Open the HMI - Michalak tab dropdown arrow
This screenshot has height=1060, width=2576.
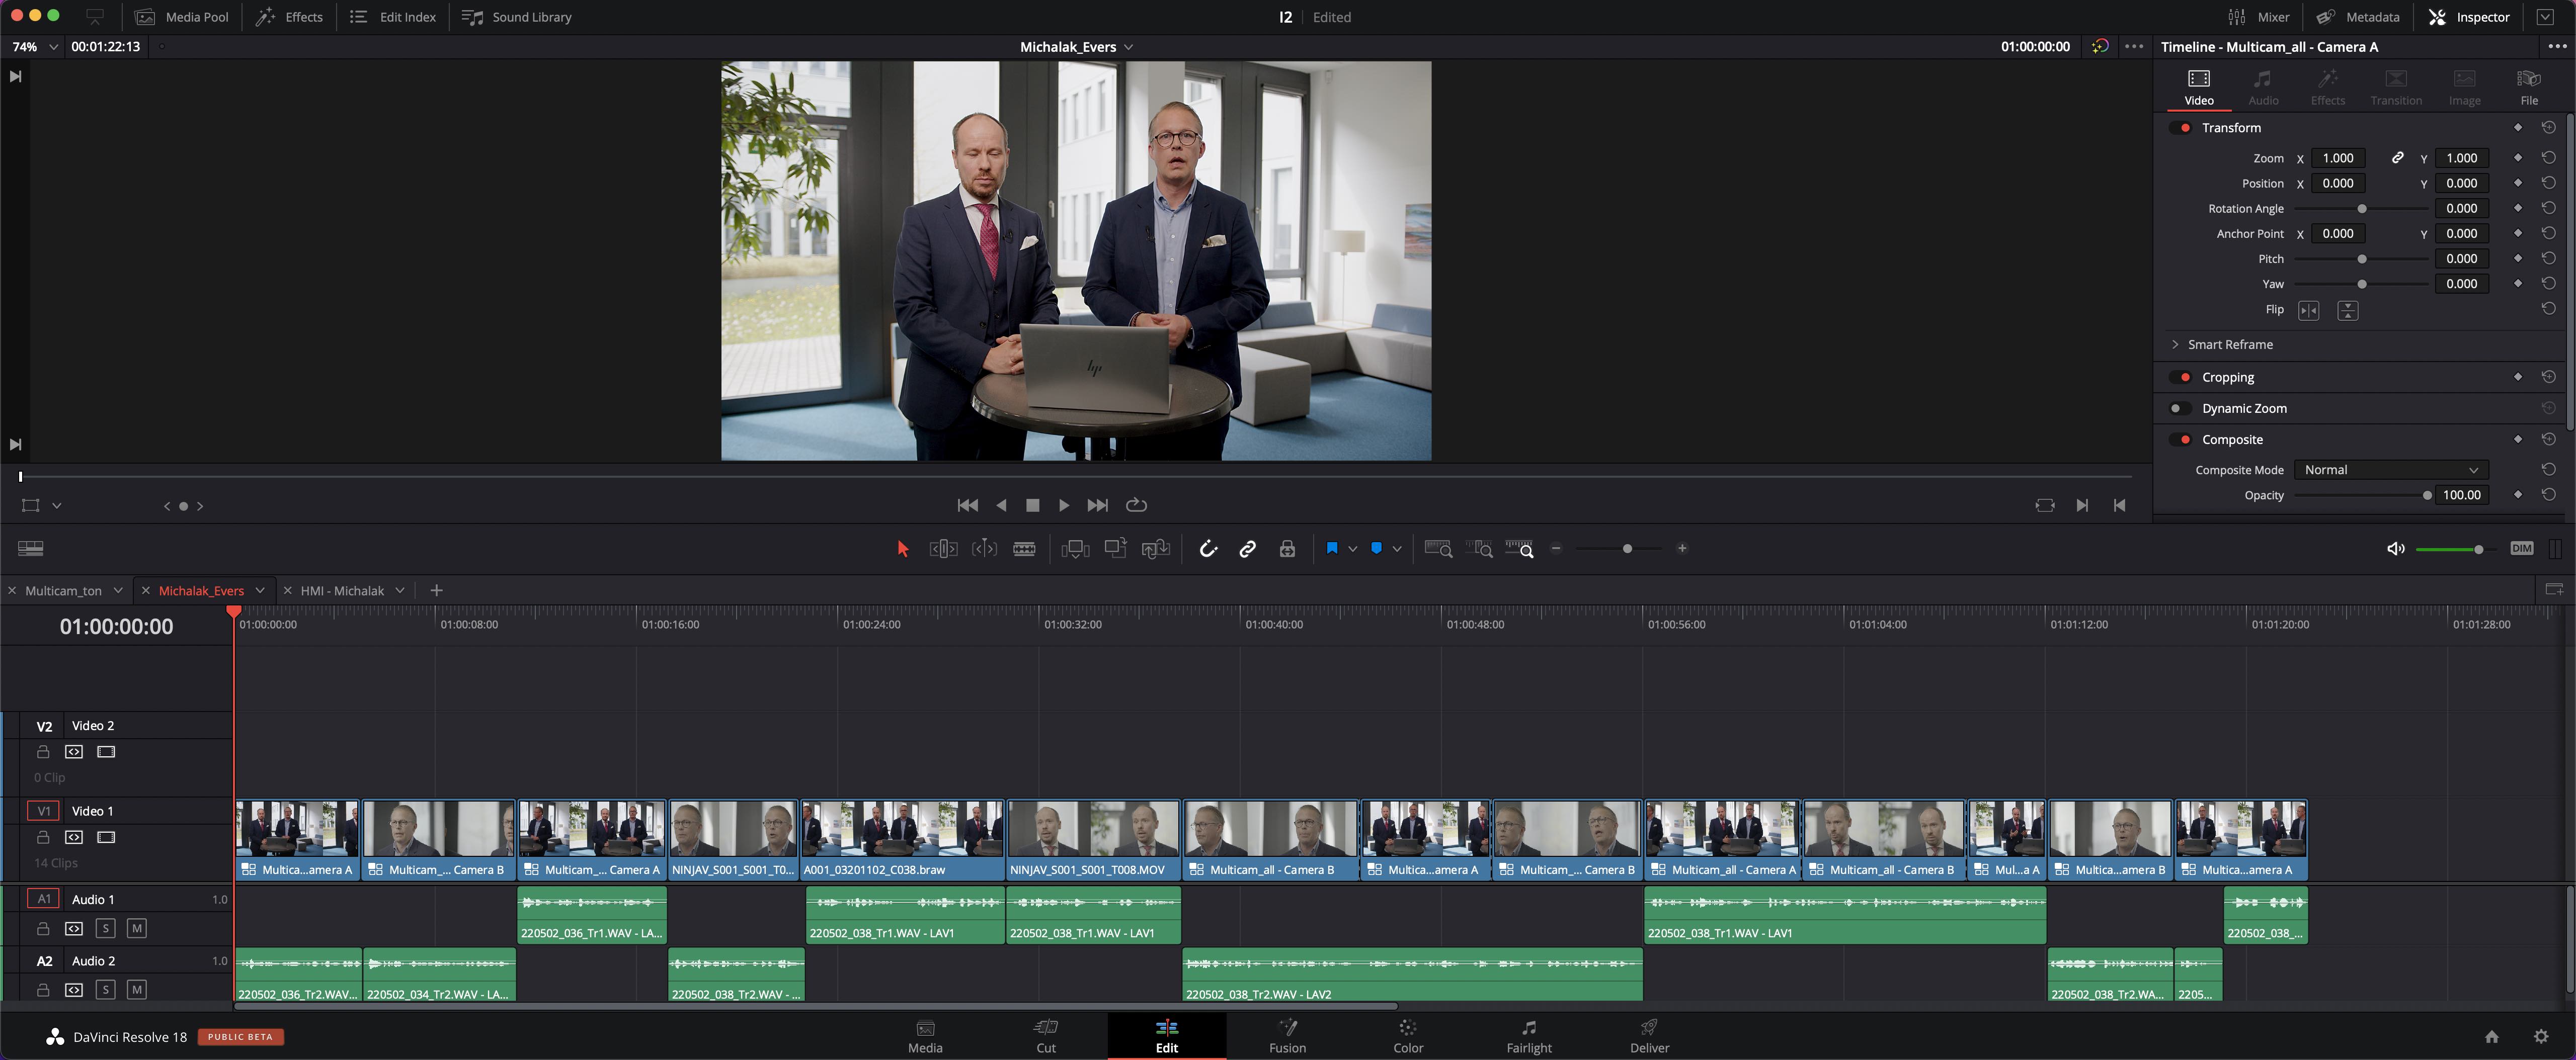tap(400, 590)
